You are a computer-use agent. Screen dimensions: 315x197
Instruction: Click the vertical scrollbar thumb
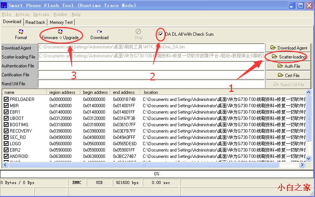(x=308, y=118)
